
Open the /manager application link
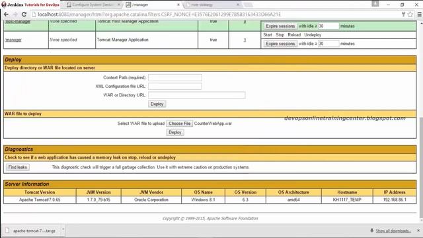(x=13, y=40)
